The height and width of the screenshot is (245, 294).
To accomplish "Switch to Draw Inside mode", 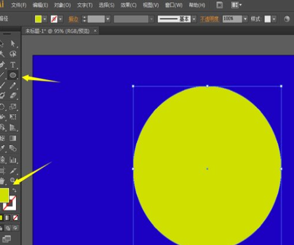I will [x=15, y=228].
